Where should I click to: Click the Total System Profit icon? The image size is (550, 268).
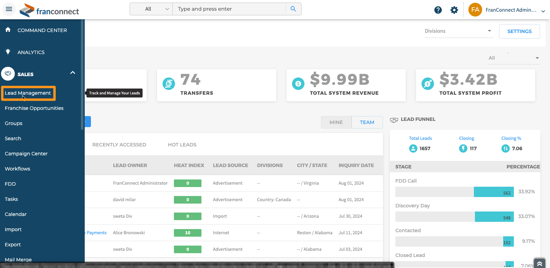click(428, 83)
